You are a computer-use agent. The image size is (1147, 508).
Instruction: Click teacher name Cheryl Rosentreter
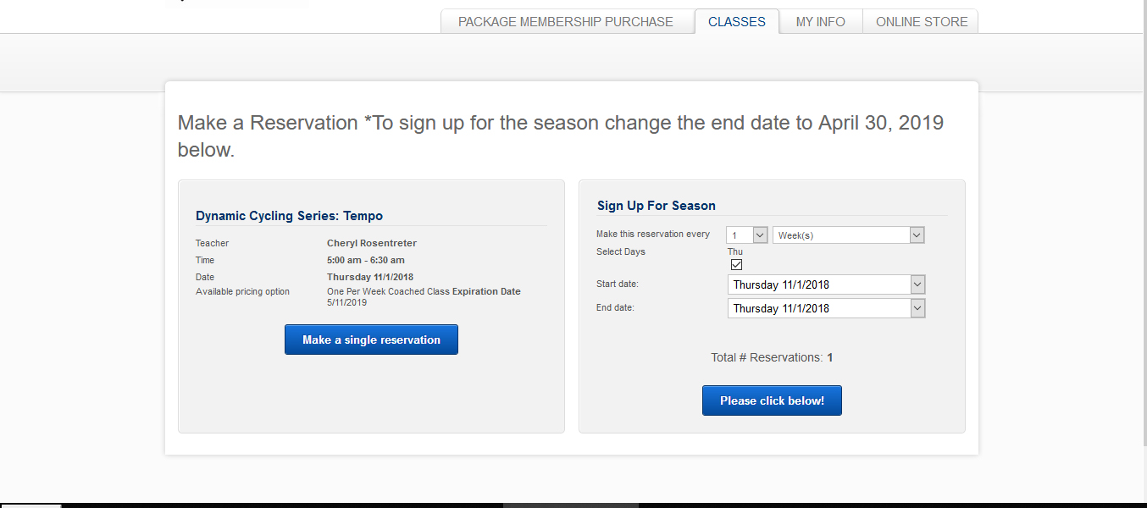tap(371, 243)
